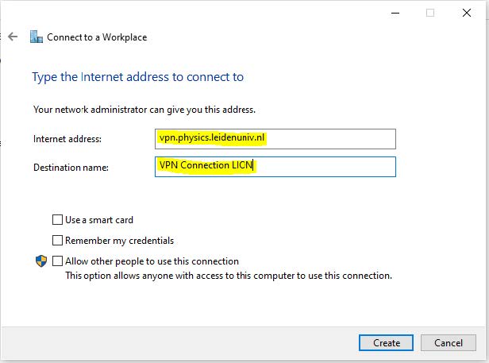The width and height of the screenshot is (489, 363).
Task: Enable the Use a smart card checkbox
Action: point(57,220)
